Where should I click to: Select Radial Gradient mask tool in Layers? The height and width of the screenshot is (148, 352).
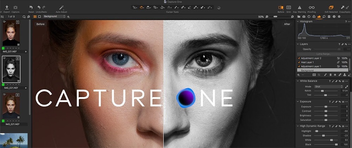click(335, 75)
